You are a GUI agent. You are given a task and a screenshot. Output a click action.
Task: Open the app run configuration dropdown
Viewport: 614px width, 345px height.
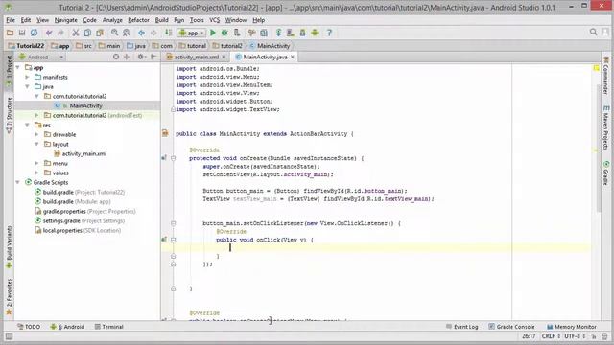[x=191, y=34]
